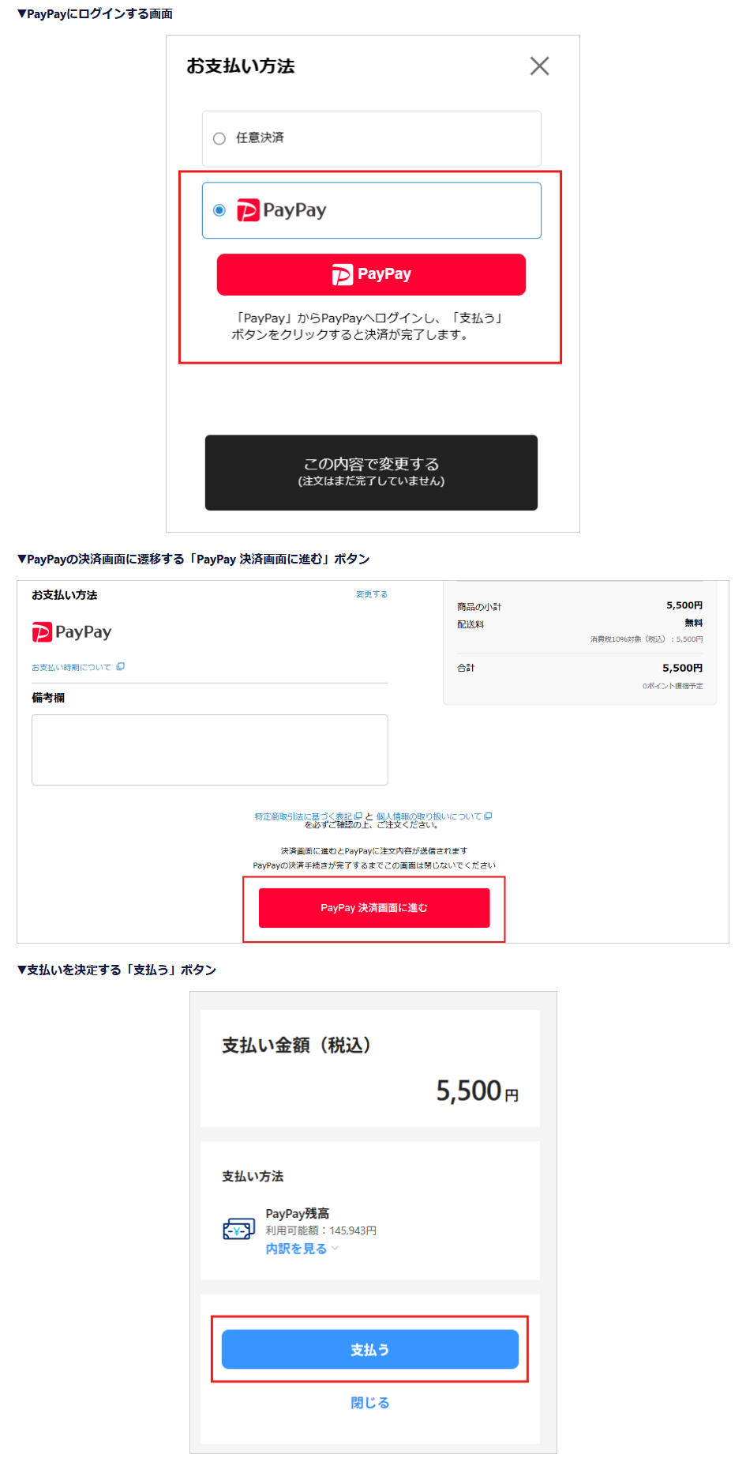Open 個人情報の取り扱いについて link
The height and width of the screenshot is (1462, 746).
click(x=429, y=816)
